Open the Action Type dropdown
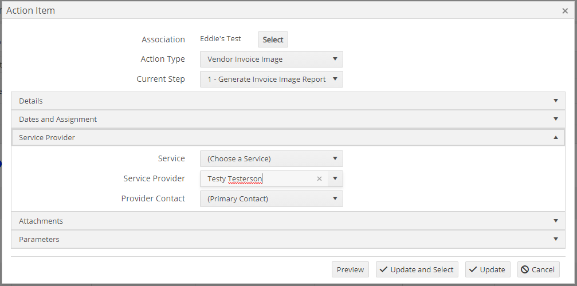The height and width of the screenshot is (286, 577). tap(272, 59)
